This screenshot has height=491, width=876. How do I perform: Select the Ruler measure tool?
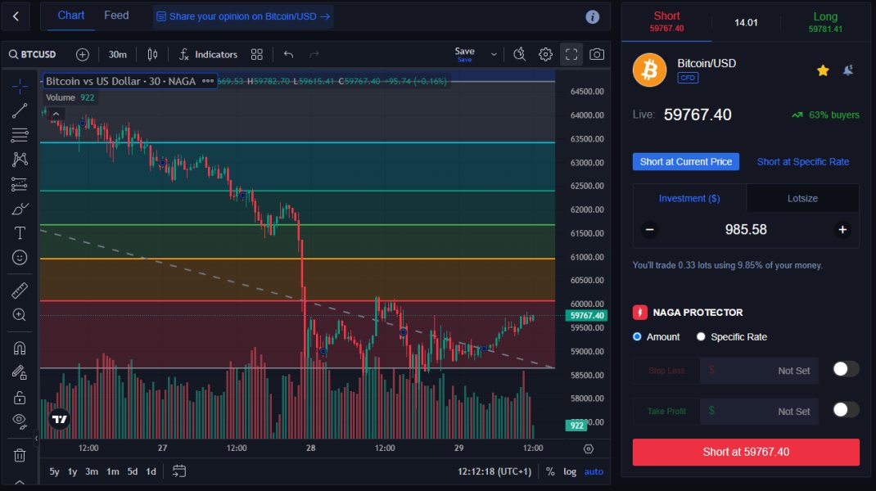click(x=20, y=291)
